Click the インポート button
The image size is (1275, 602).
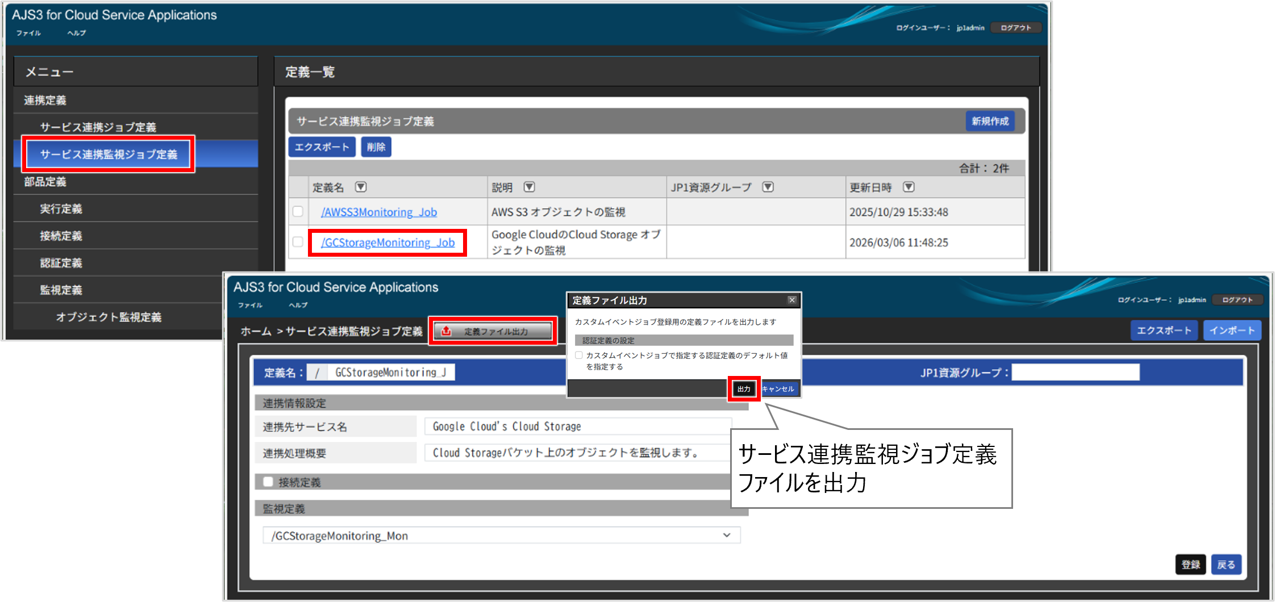point(1232,330)
